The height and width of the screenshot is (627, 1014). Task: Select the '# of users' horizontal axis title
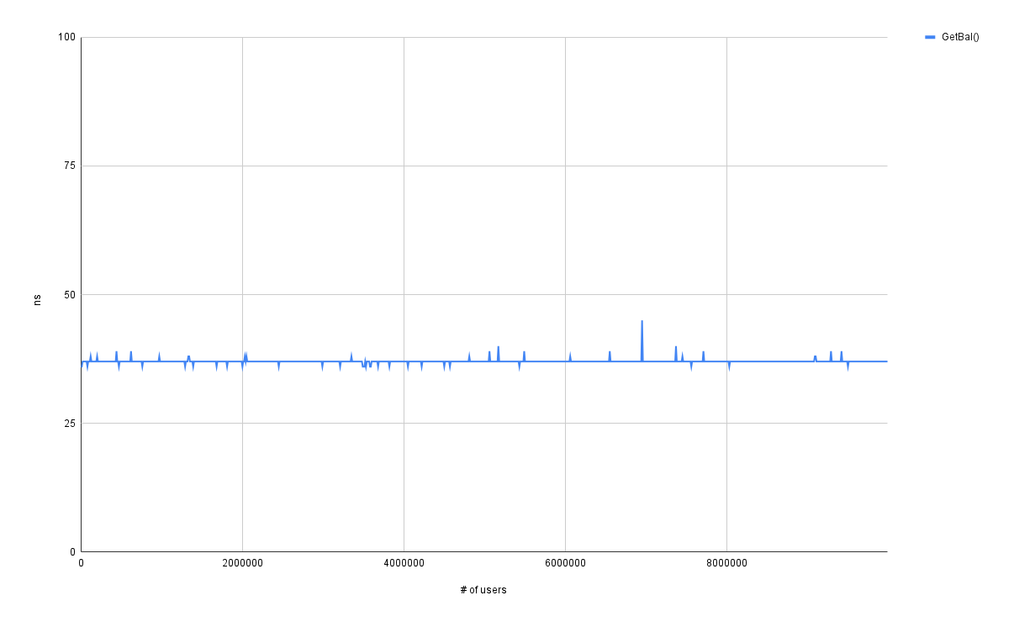(483, 590)
